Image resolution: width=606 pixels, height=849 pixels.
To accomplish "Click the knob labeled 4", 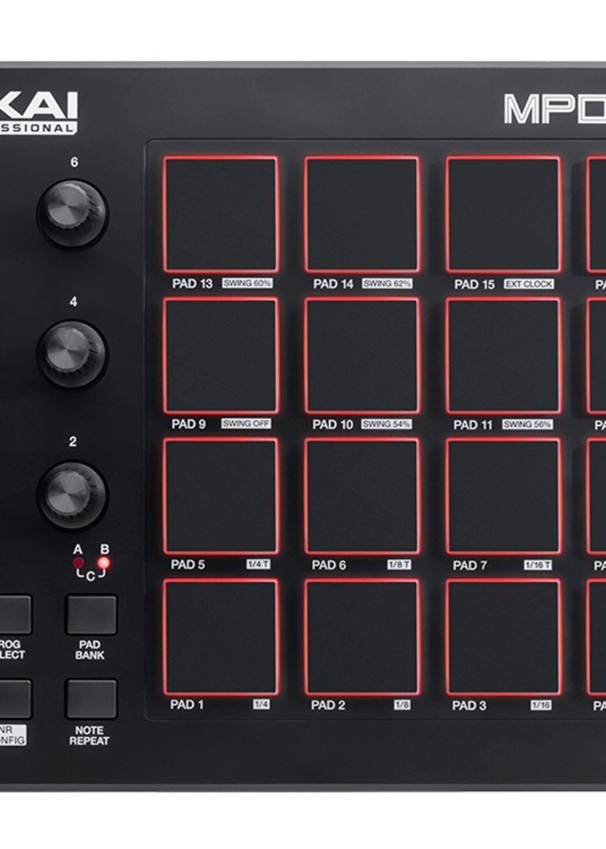I will pyautogui.click(x=72, y=354).
